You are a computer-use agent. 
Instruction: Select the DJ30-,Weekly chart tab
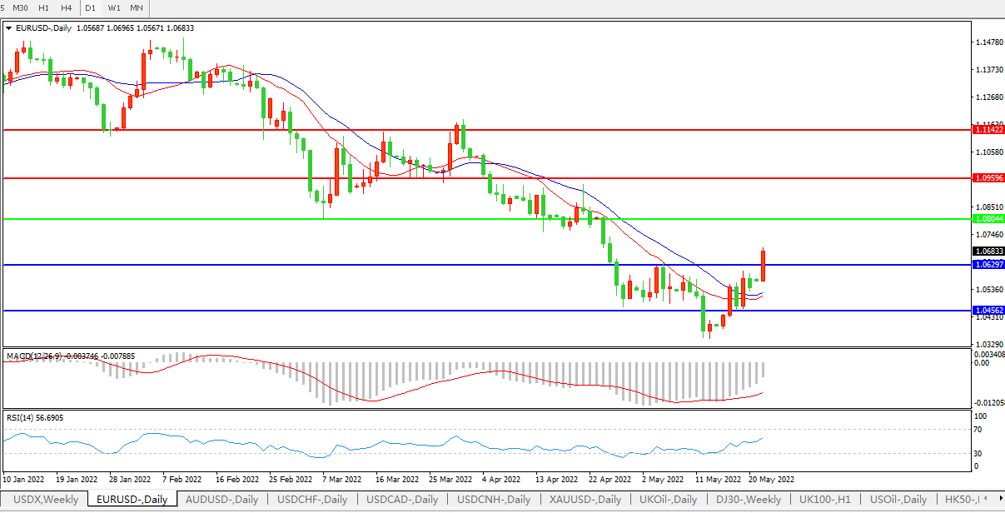749,500
